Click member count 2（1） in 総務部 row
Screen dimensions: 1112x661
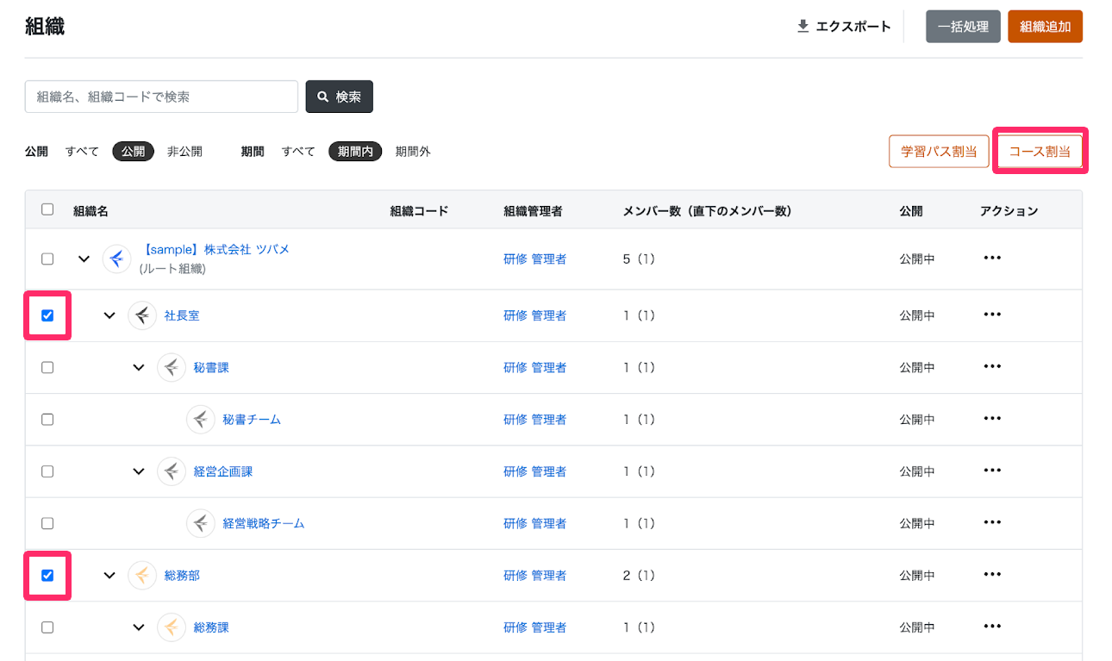click(x=639, y=575)
